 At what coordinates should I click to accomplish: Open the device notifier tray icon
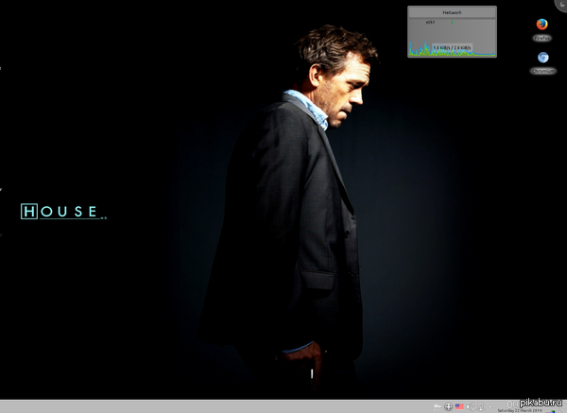coord(437,406)
